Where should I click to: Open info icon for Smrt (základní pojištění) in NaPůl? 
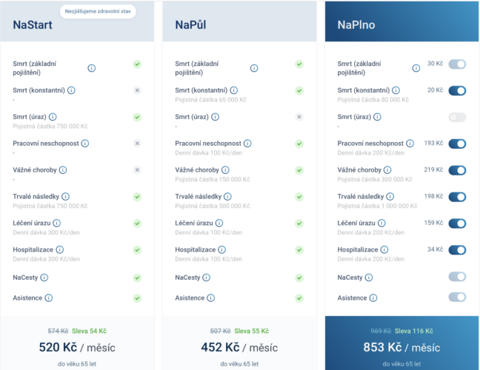[x=254, y=68]
